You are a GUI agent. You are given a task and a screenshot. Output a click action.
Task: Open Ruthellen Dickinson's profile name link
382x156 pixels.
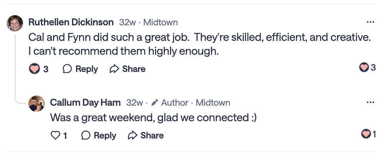pyautogui.click(x=71, y=22)
